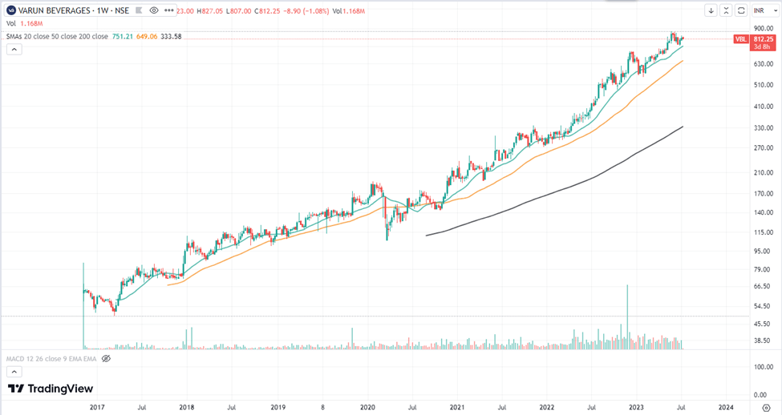Click the VARUN BEVAGES 1W NSE title
The height and width of the screenshot is (415, 782).
point(73,10)
